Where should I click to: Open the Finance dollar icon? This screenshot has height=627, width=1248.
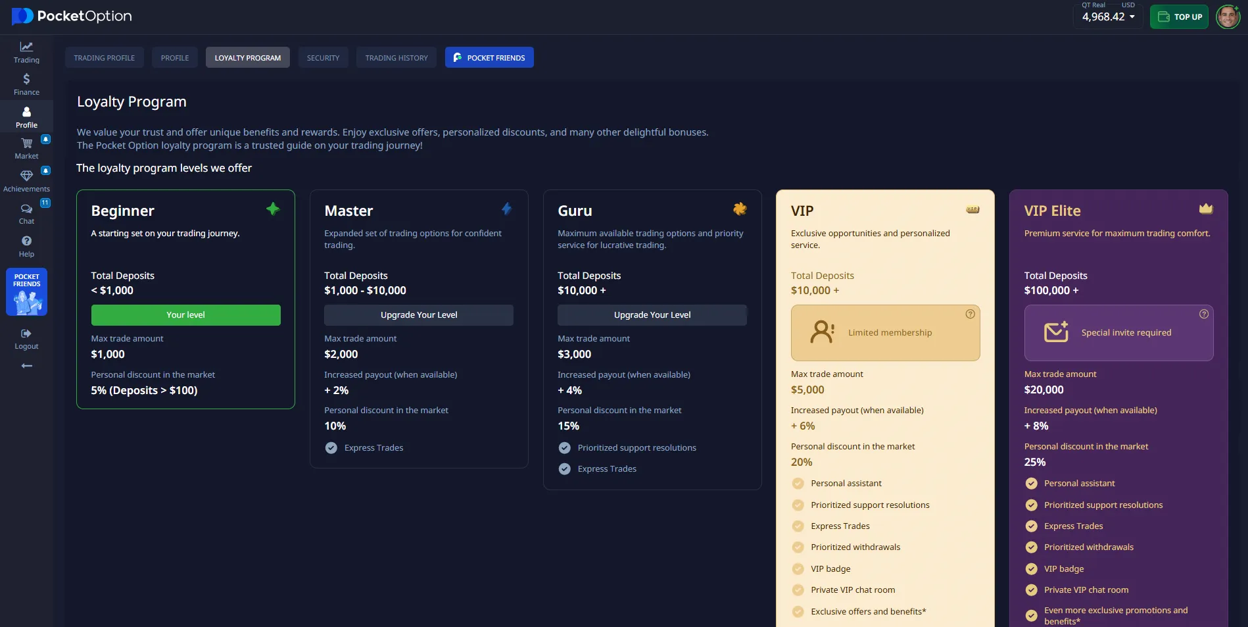tap(26, 79)
